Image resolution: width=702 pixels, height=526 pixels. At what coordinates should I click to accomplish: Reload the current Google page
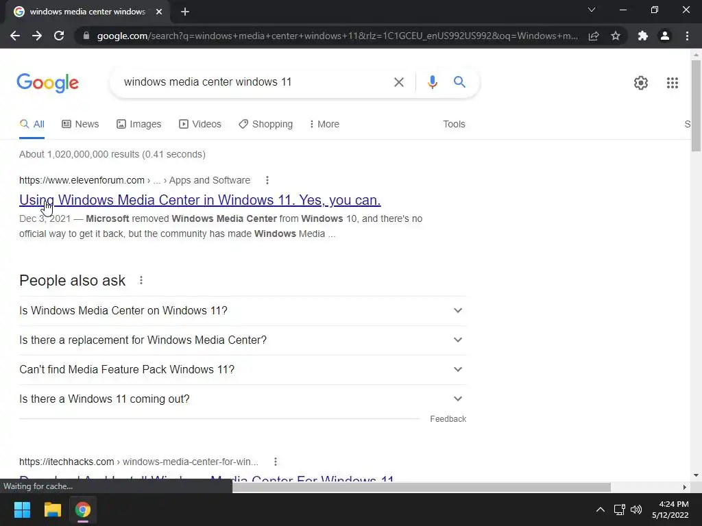click(59, 36)
